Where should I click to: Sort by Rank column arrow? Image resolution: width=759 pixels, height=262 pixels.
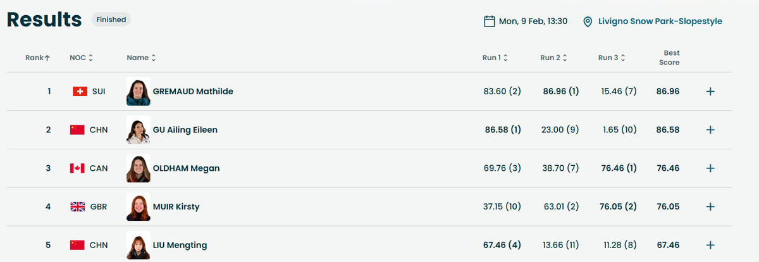click(47, 58)
